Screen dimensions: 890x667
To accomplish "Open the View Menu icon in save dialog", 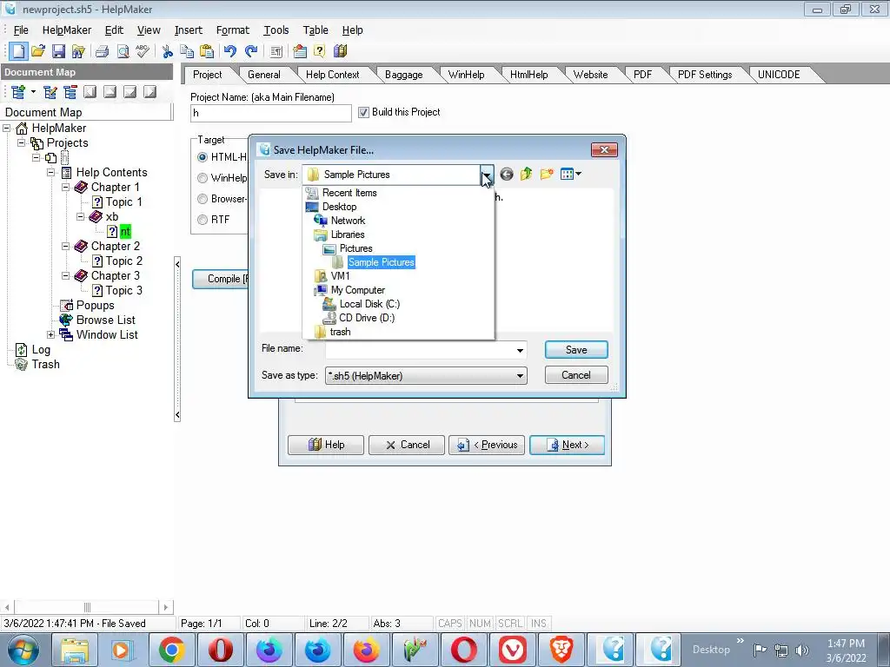I will 570,174.
